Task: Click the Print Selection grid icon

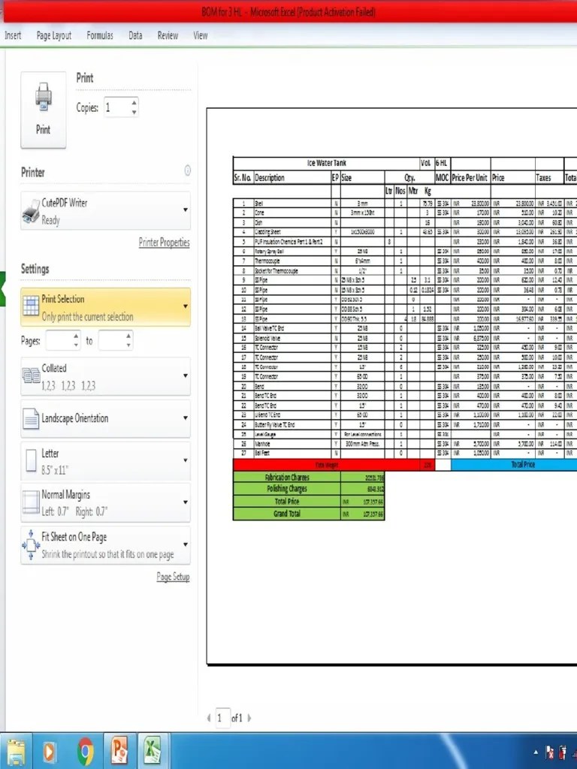Action: pos(31,306)
